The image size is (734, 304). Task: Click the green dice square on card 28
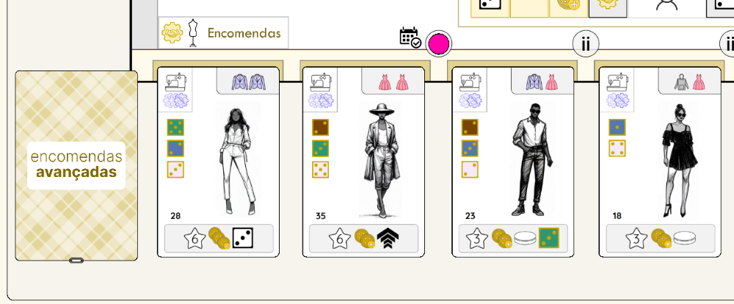(175, 128)
